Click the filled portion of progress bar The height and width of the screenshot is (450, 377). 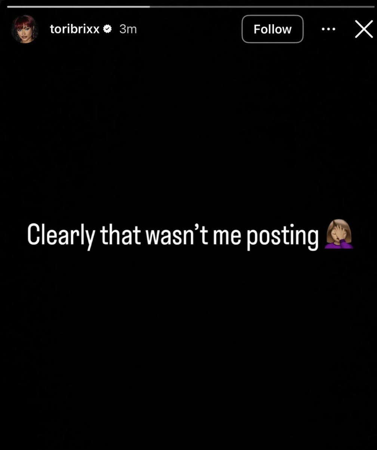tap(79, 7)
